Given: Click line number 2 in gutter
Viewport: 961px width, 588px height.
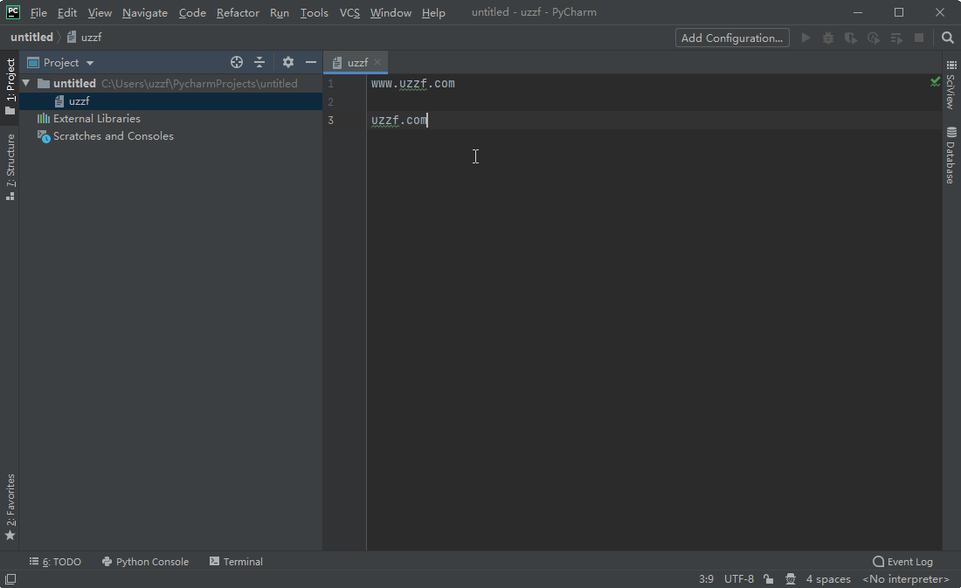Looking at the screenshot, I should [331, 101].
